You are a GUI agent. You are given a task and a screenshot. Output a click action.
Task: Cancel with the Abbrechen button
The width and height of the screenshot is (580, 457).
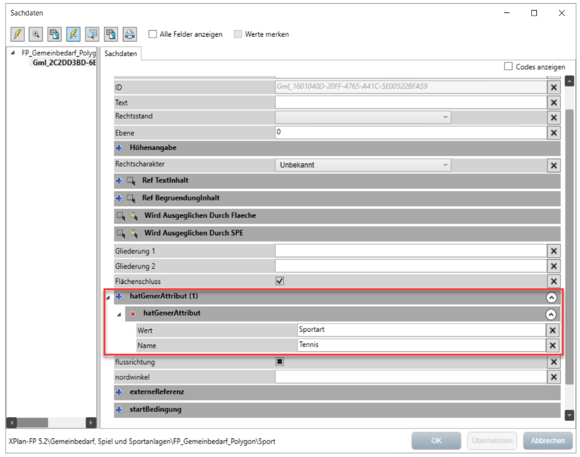pyautogui.click(x=548, y=440)
